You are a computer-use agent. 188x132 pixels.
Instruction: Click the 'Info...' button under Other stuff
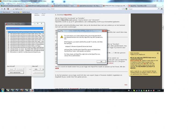(37, 69)
